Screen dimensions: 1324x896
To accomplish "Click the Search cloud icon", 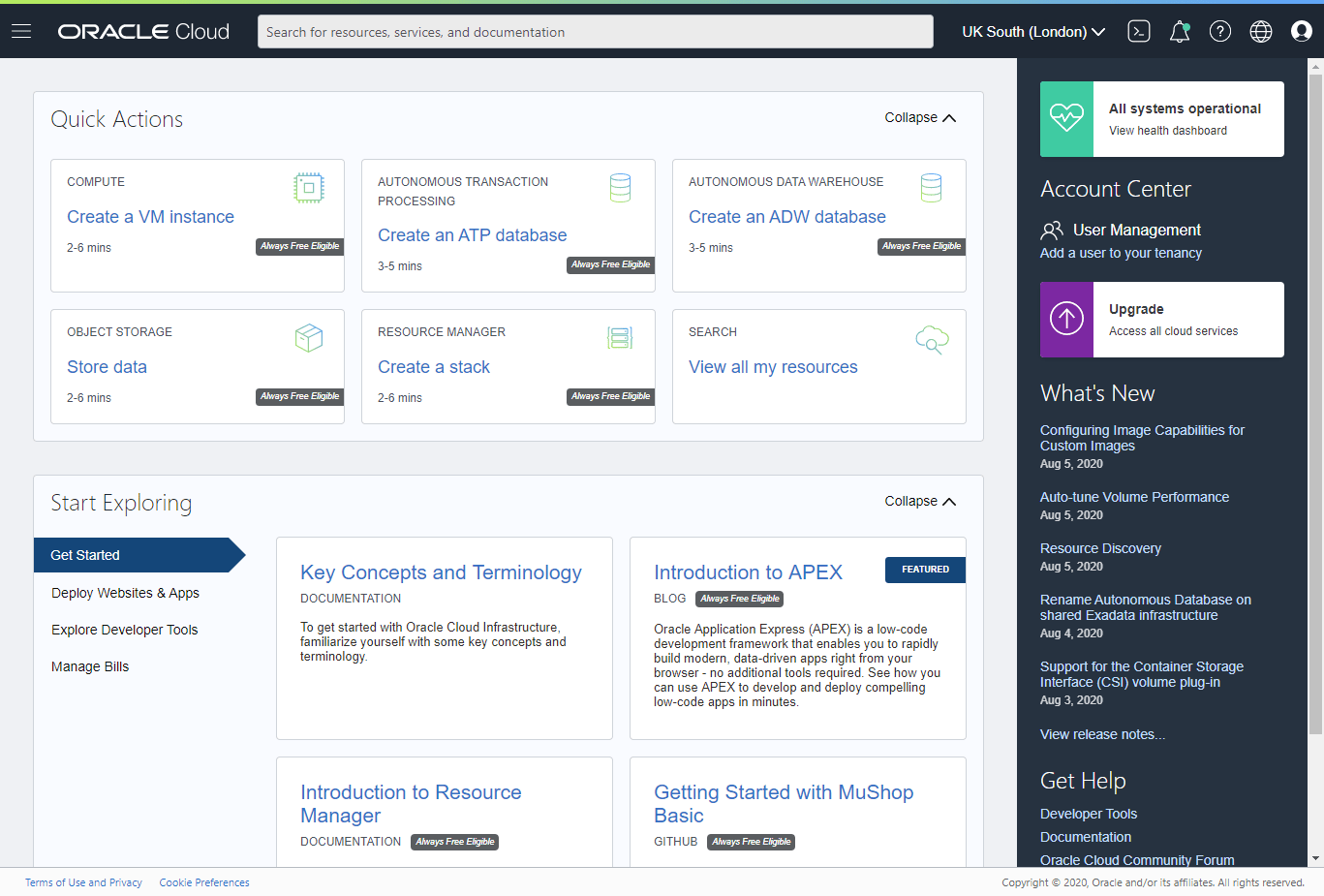I will tap(931, 340).
